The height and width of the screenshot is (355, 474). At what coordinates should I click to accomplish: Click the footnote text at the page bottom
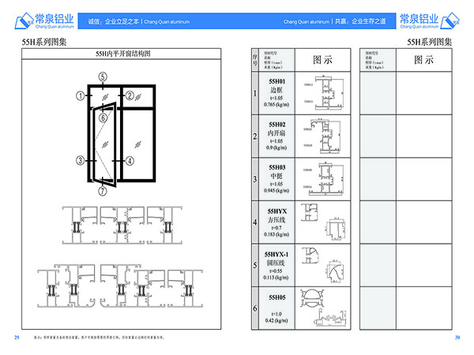pyautogui.click(x=100, y=337)
